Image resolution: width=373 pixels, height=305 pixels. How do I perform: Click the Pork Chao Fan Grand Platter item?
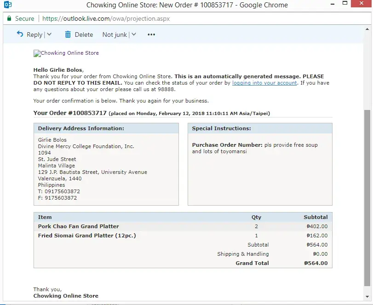78,226
